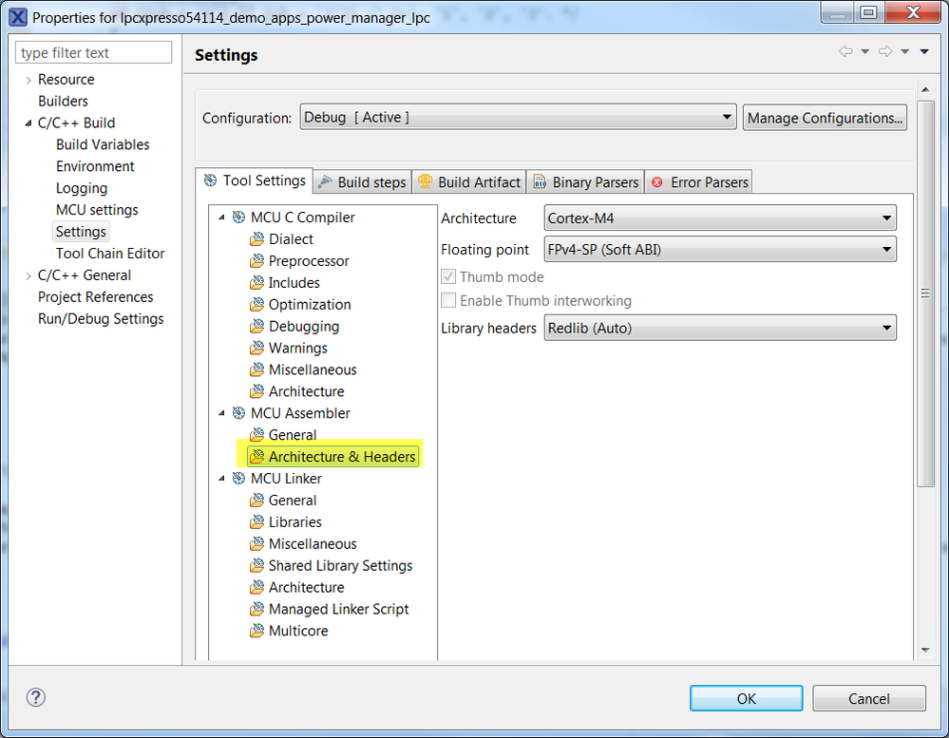This screenshot has width=949, height=738.
Task: Click the Managed Linker Script icon
Action: tap(257, 609)
